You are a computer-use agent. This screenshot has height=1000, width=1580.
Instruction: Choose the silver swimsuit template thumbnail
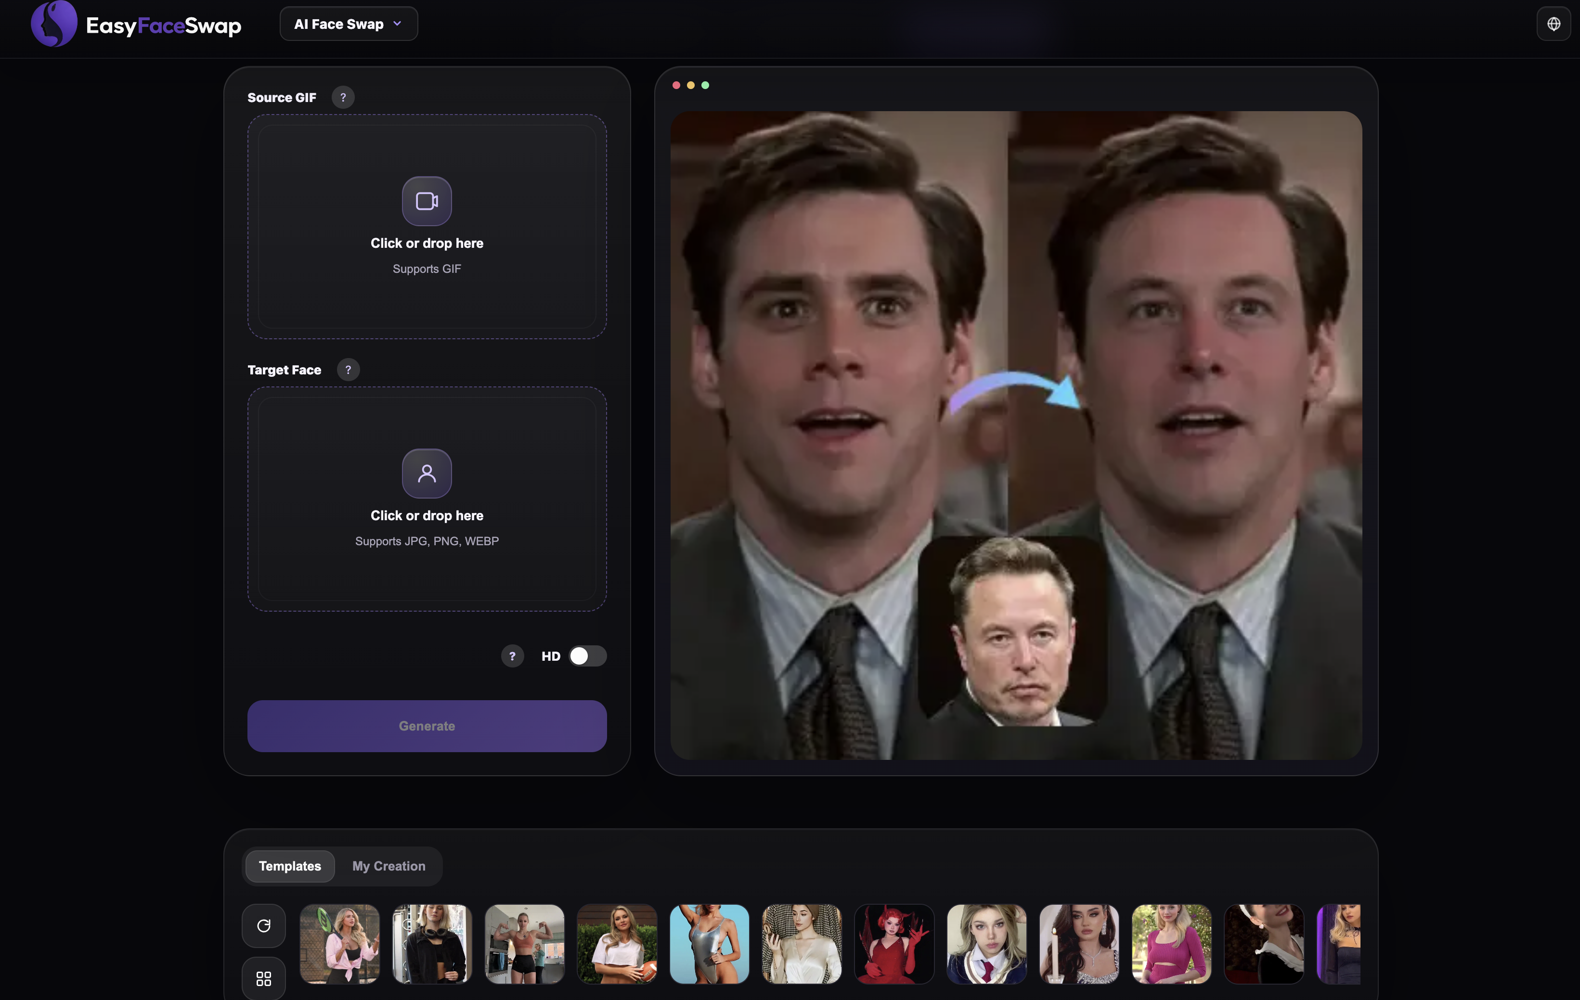click(709, 944)
